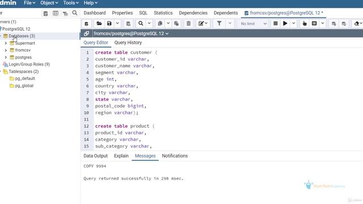This screenshot has width=363, height=204.
Task: Open the File menu
Action: point(29,3)
